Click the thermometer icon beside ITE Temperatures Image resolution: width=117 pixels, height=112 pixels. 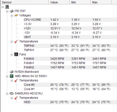16,41
